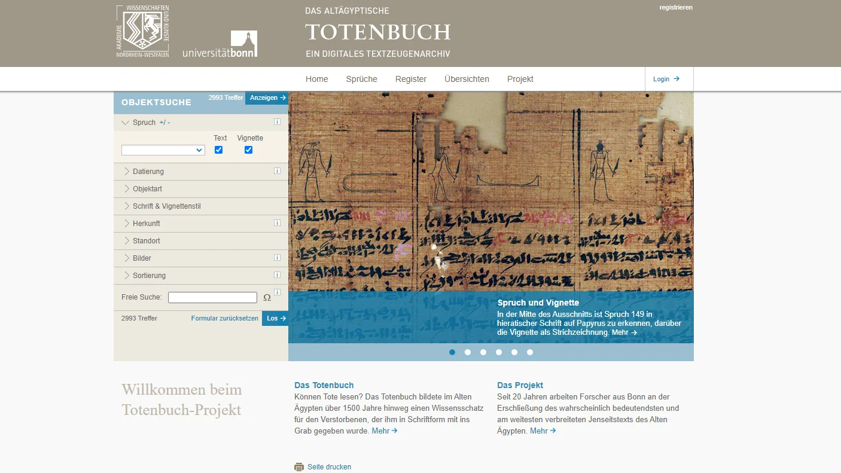Open info icon beside Spruch filter
Viewport: 841px width, 473px height.
tap(277, 122)
